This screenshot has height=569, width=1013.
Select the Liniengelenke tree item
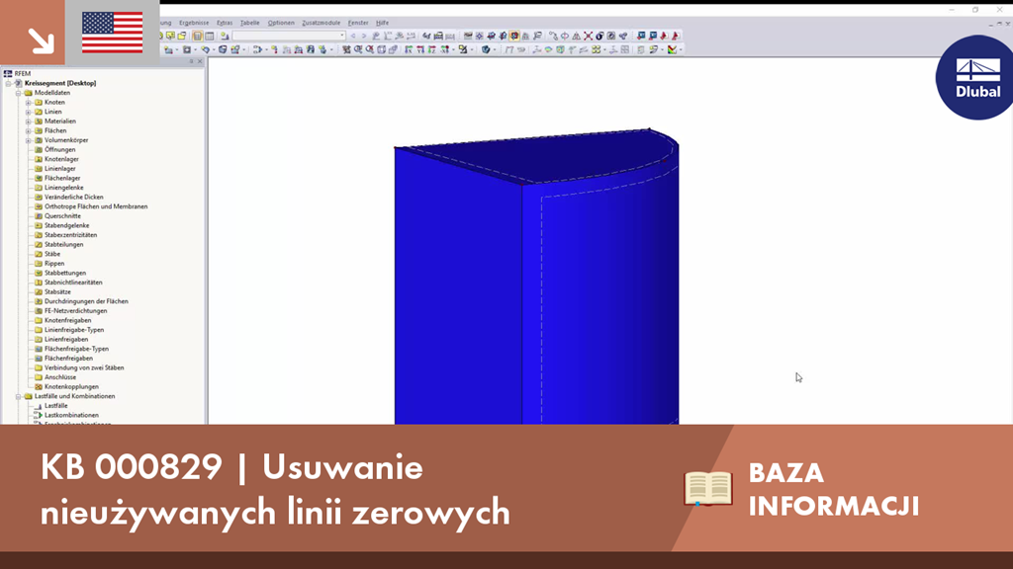pos(63,188)
